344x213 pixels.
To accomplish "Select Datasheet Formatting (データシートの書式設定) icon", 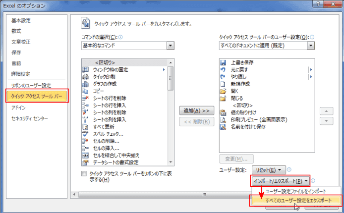I will tap(85, 162).
